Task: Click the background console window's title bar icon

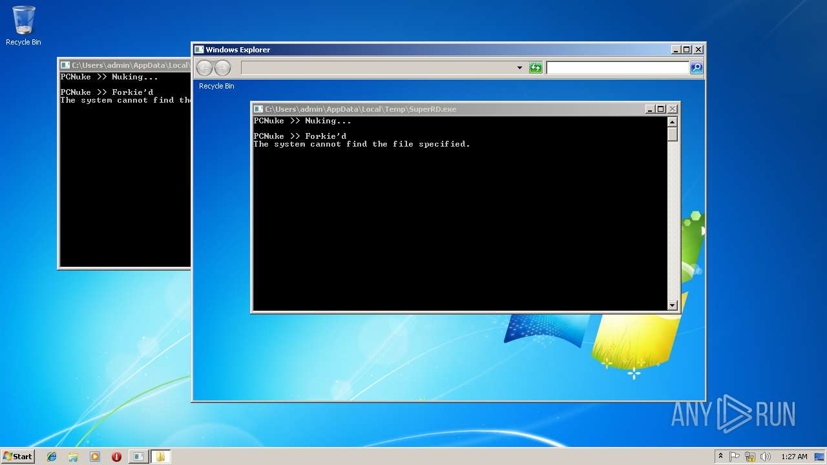Action: pyautogui.click(x=65, y=65)
